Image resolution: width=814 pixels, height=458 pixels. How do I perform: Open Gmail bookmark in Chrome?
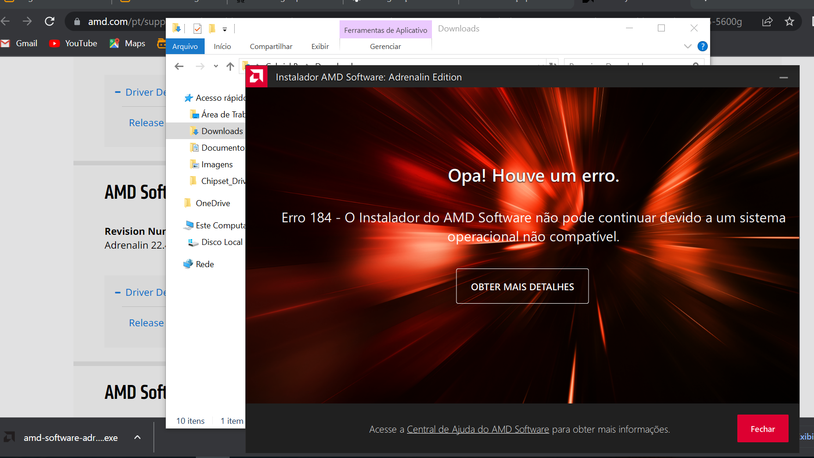click(19, 43)
